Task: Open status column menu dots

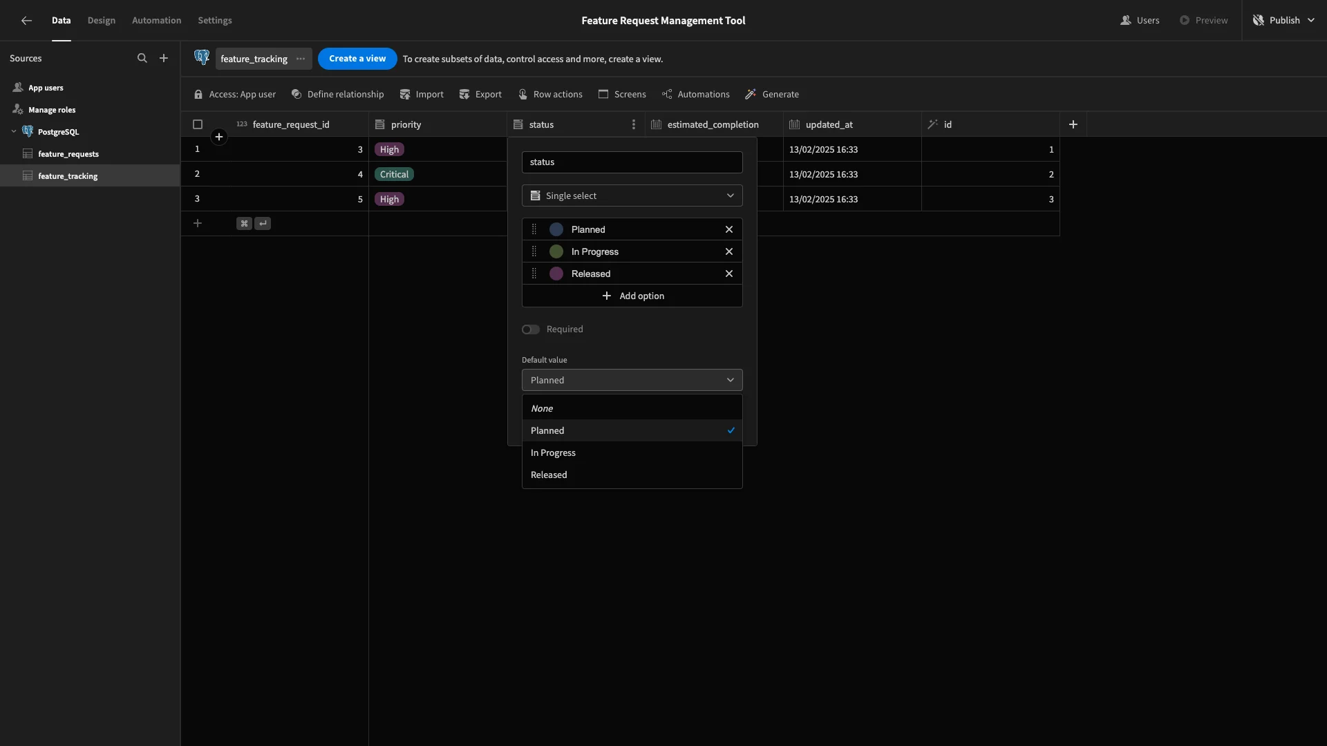Action: pyautogui.click(x=633, y=124)
